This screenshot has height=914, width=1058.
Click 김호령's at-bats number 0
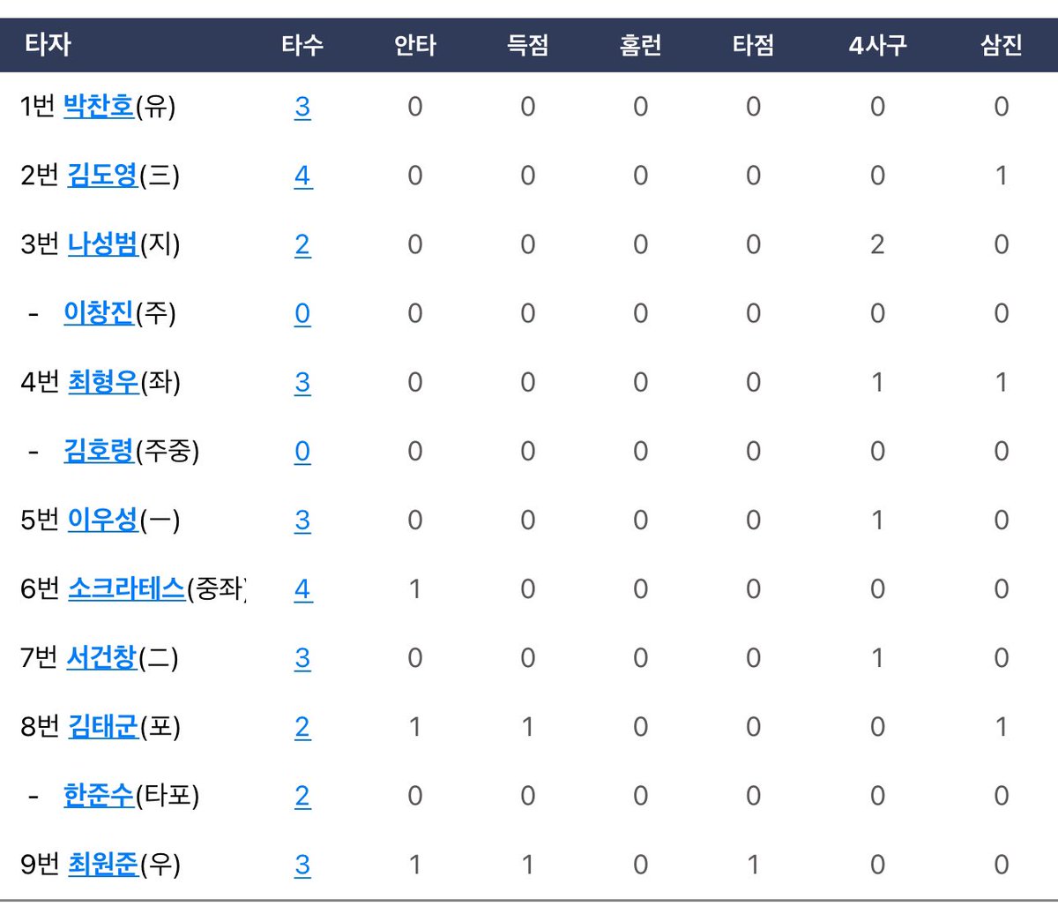coord(302,452)
